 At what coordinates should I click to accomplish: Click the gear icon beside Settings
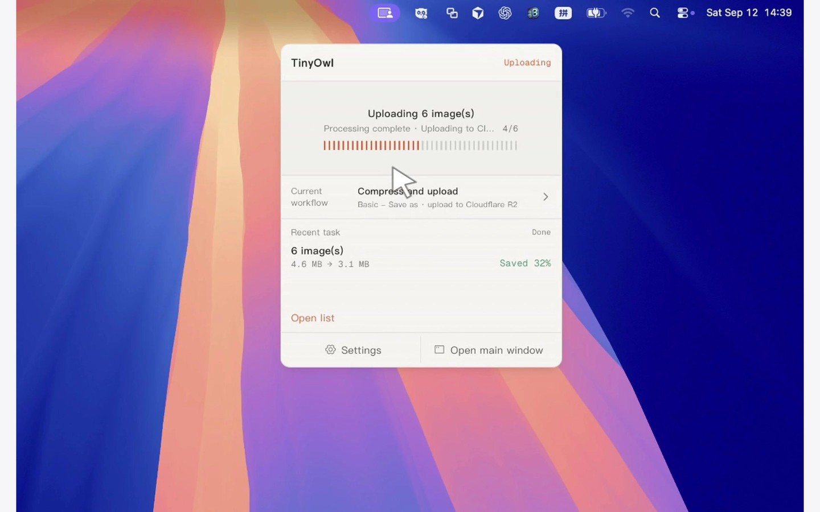(x=330, y=350)
